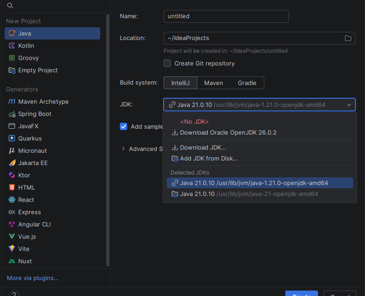Image resolution: width=365 pixels, height=296 pixels.
Task: Expand the Advanced Settings chevron
Action: click(123, 149)
